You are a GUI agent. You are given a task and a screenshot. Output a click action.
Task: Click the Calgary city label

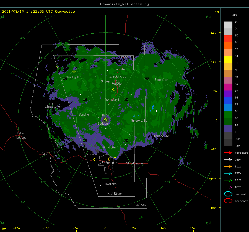pyautogui.click(x=108, y=162)
